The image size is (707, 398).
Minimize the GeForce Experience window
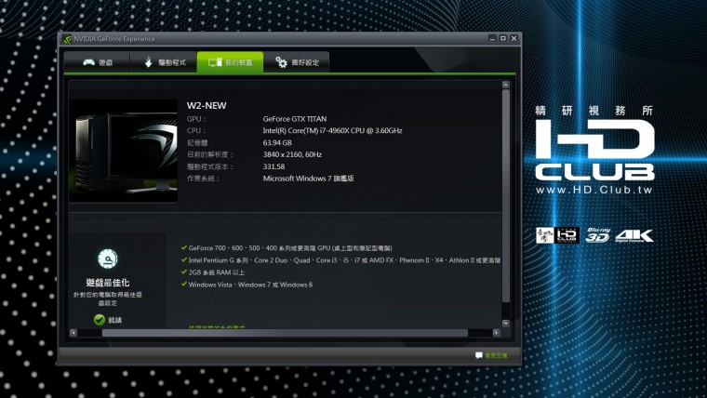click(x=492, y=38)
